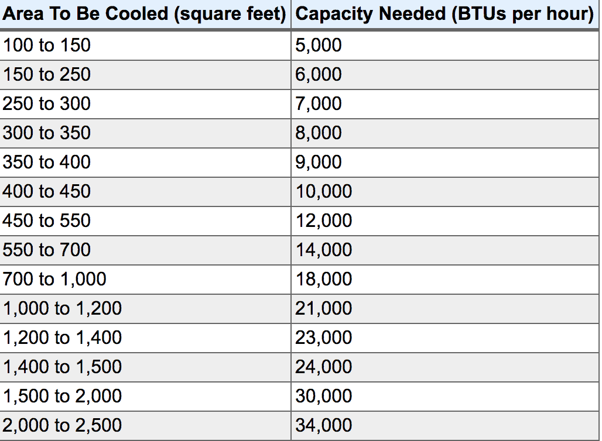Select the '700 to 1,000' area cell
The height and width of the screenshot is (441, 602).
(54, 279)
